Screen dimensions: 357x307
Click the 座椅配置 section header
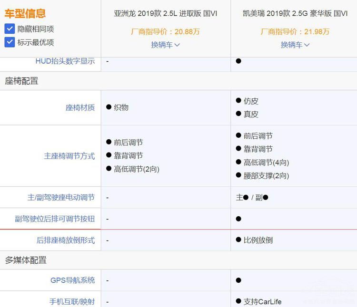[22, 81]
